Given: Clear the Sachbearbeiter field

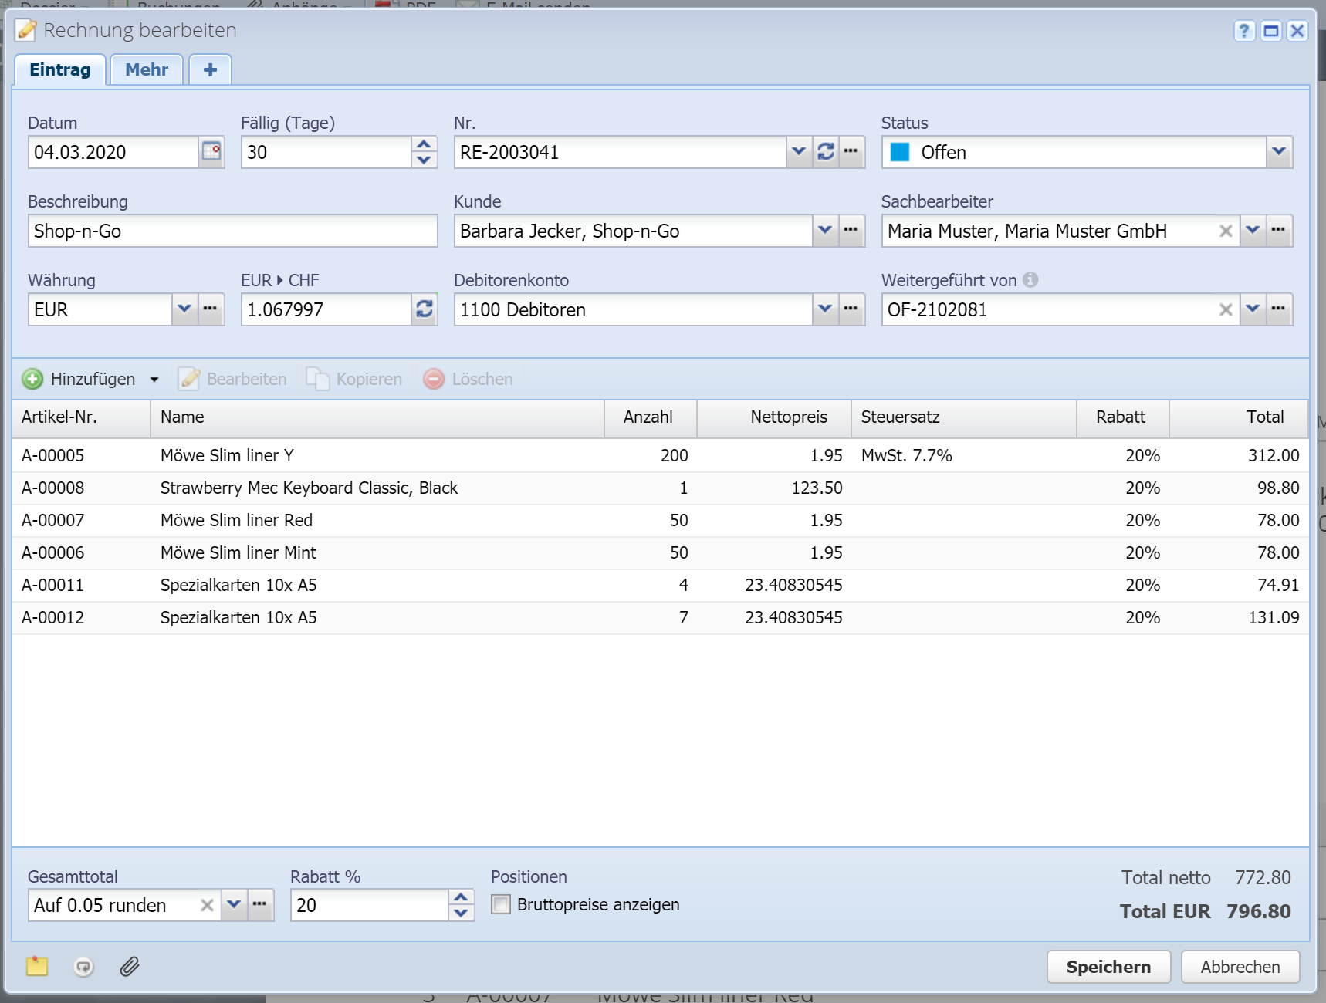Looking at the screenshot, I should pos(1225,231).
